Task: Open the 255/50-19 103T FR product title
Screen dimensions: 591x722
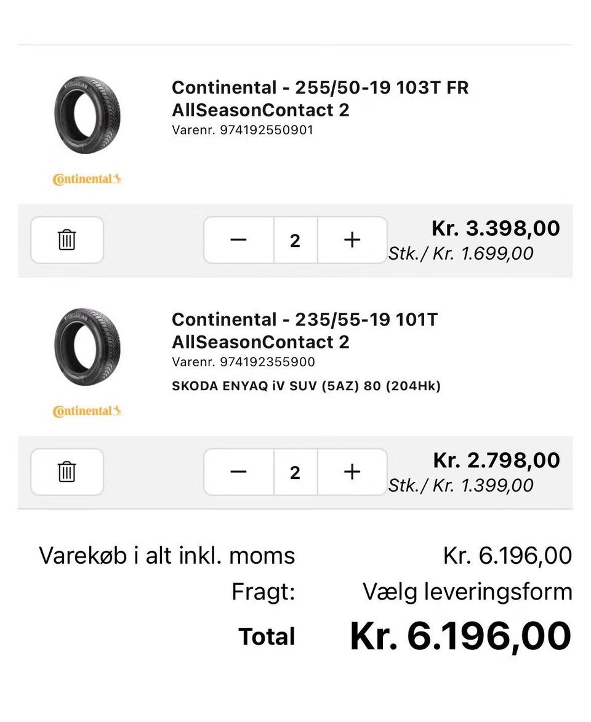Action: (320, 98)
